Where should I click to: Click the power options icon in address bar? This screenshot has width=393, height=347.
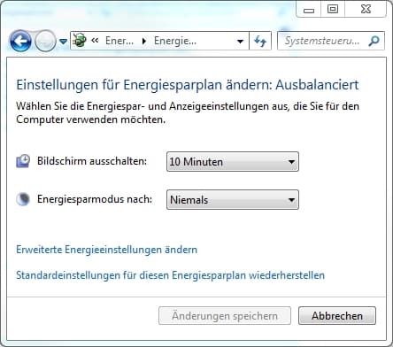click(80, 41)
